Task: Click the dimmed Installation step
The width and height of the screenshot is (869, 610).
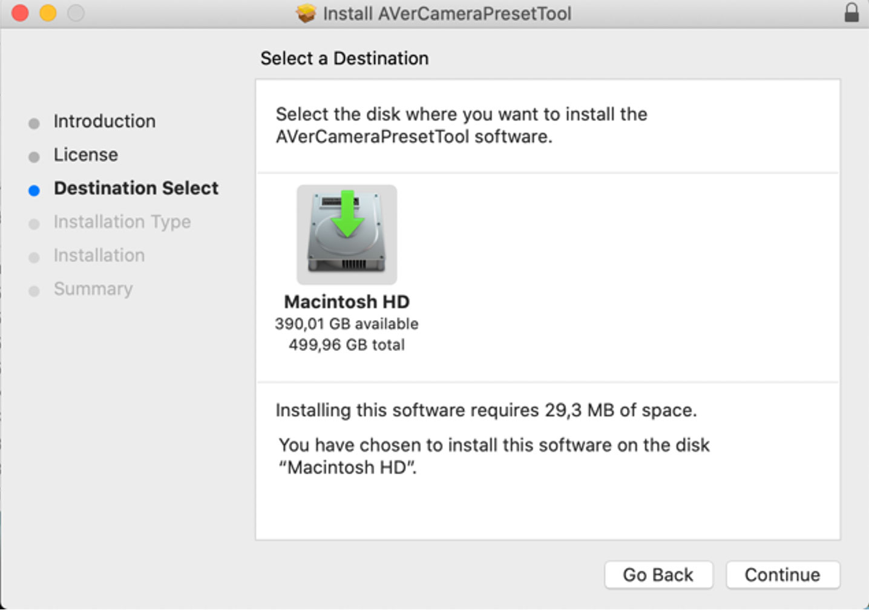Action: coord(99,255)
